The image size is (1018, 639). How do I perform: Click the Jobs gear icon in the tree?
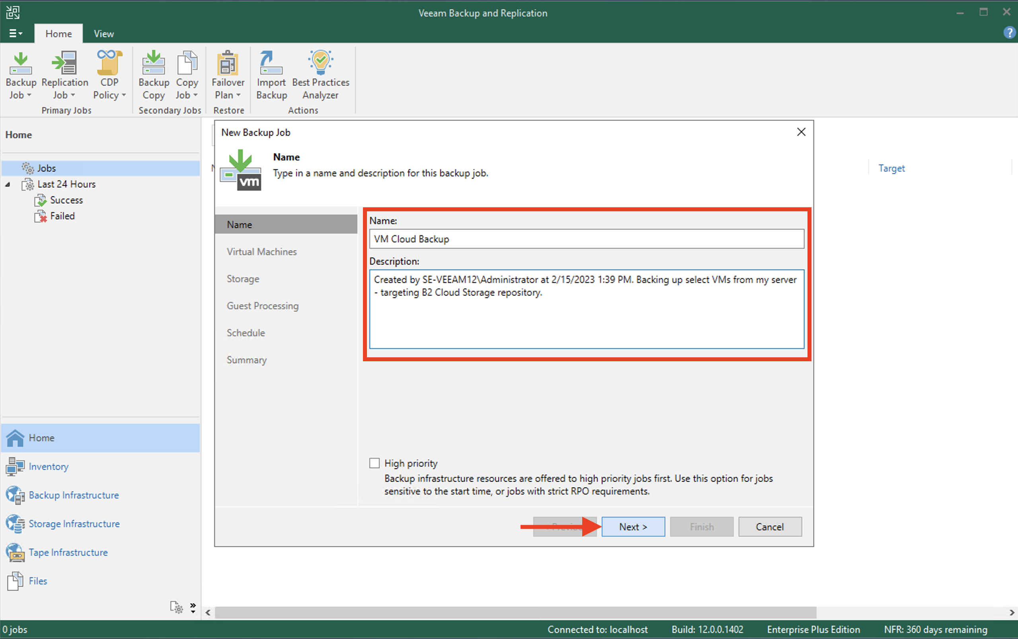click(28, 168)
